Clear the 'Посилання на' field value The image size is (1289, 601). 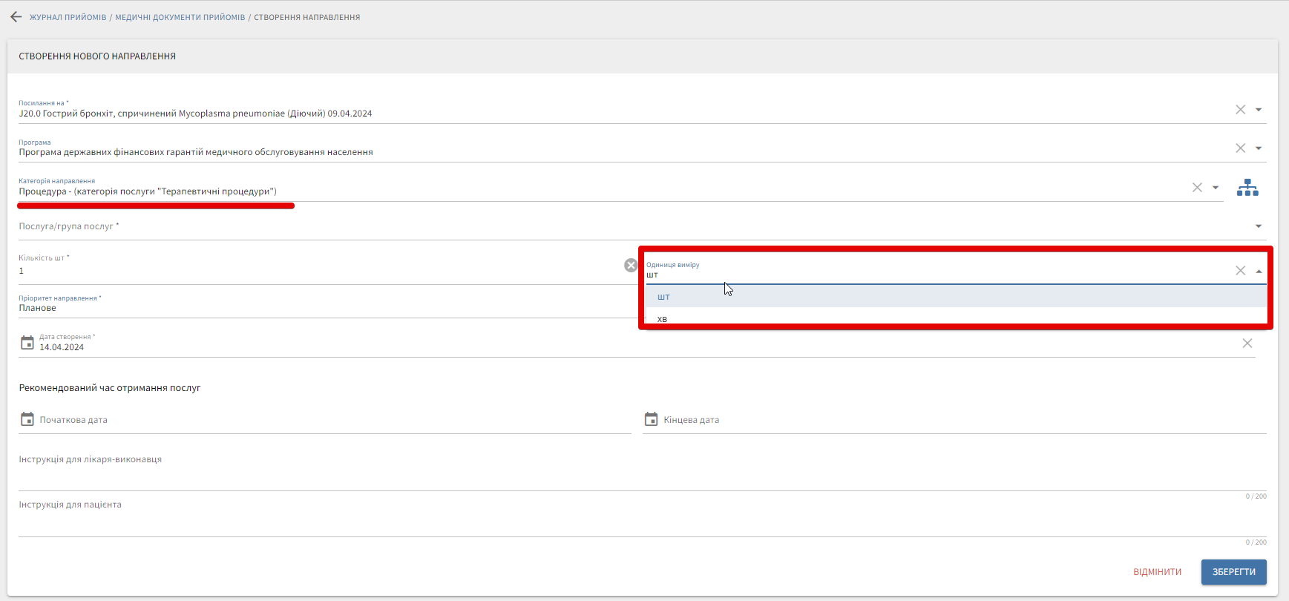(x=1240, y=110)
